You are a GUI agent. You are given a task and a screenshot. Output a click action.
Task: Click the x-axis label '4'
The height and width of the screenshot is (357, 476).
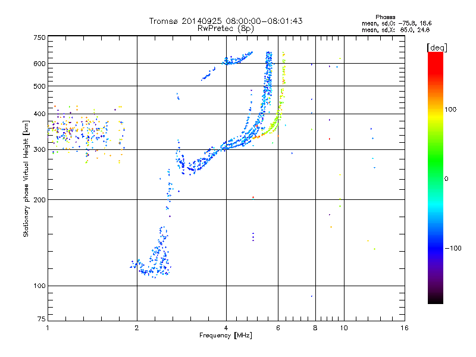click(226, 328)
